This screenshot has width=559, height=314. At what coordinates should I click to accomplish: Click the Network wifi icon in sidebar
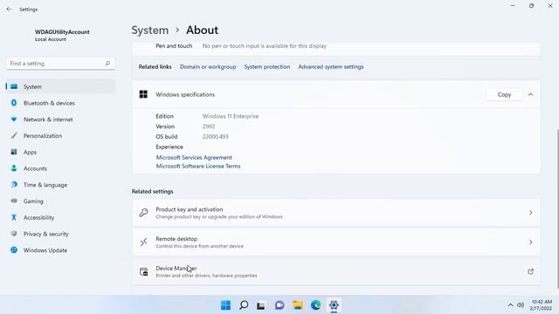pyautogui.click(x=14, y=119)
